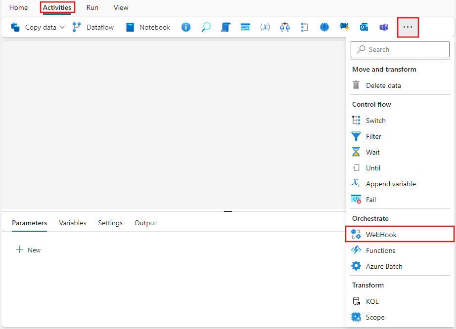Screen dimensions: 456x329
Task: Switch to the Variables tab
Action: click(72, 223)
